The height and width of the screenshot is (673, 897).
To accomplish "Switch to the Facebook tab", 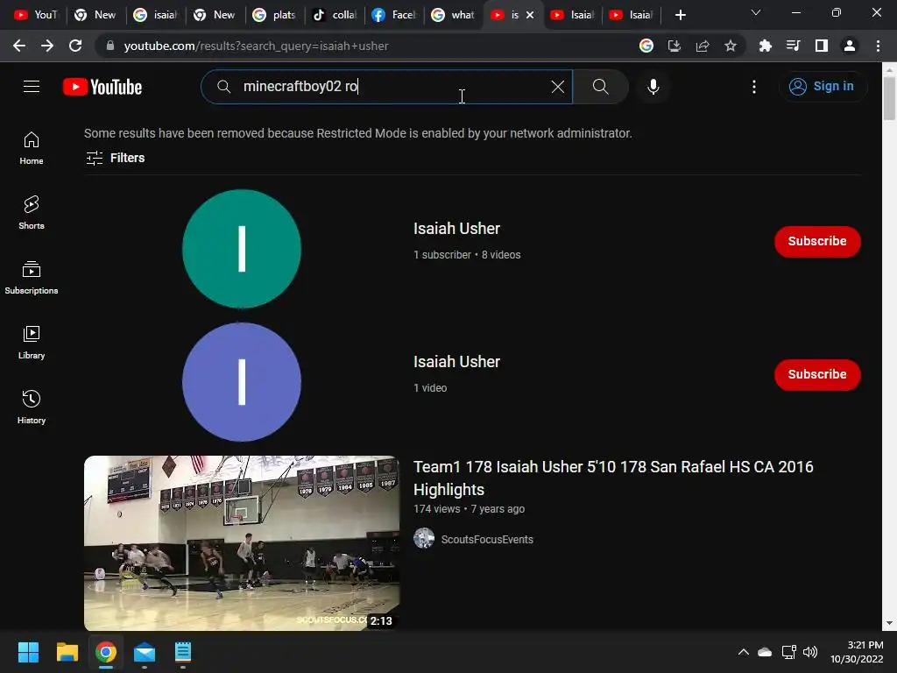I will click(x=393, y=15).
